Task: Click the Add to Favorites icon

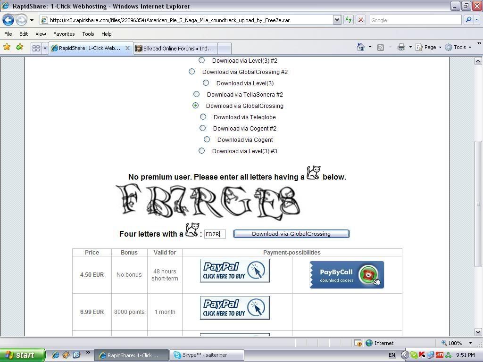Action: click(19, 47)
